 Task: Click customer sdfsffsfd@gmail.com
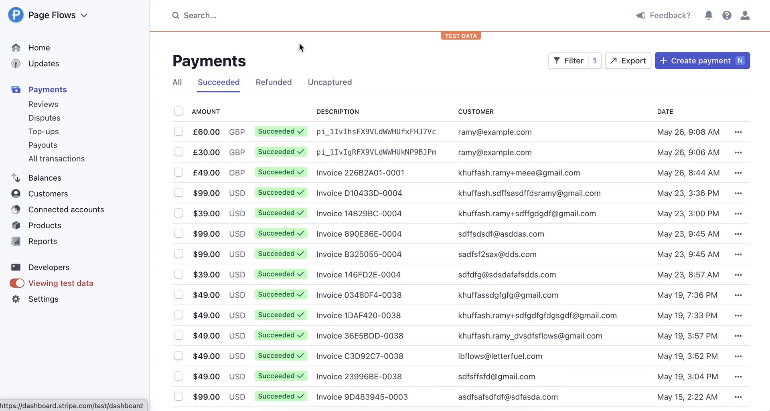tap(496, 377)
